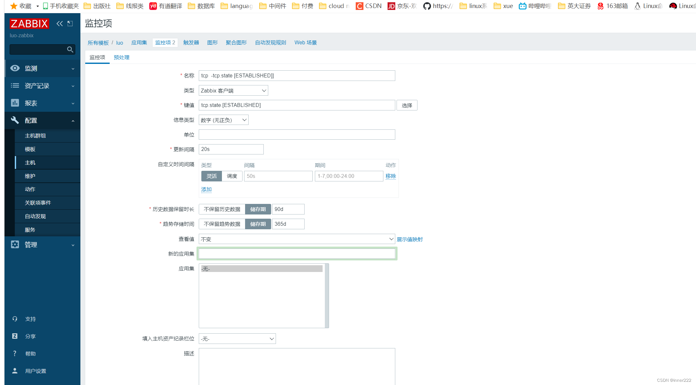Open 自动发现 in the sidebar
The image size is (696, 385).
tap(48, 216)
